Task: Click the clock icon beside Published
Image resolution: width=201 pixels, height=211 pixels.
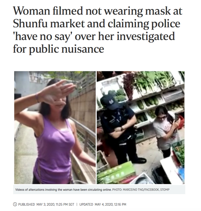Action: coord(15,205)
